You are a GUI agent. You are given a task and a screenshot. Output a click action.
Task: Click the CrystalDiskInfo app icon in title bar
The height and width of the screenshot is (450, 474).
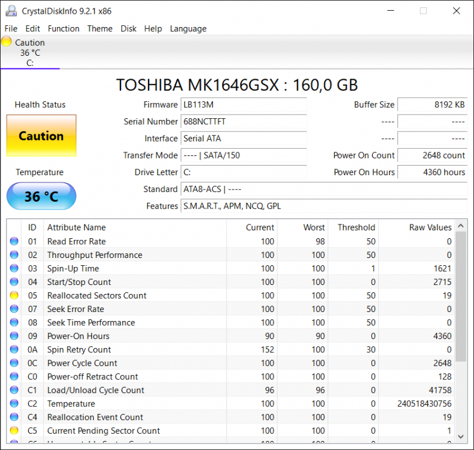click(x=11, y=11)
